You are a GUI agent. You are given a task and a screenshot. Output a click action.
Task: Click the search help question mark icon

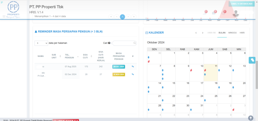click(109, 43)
